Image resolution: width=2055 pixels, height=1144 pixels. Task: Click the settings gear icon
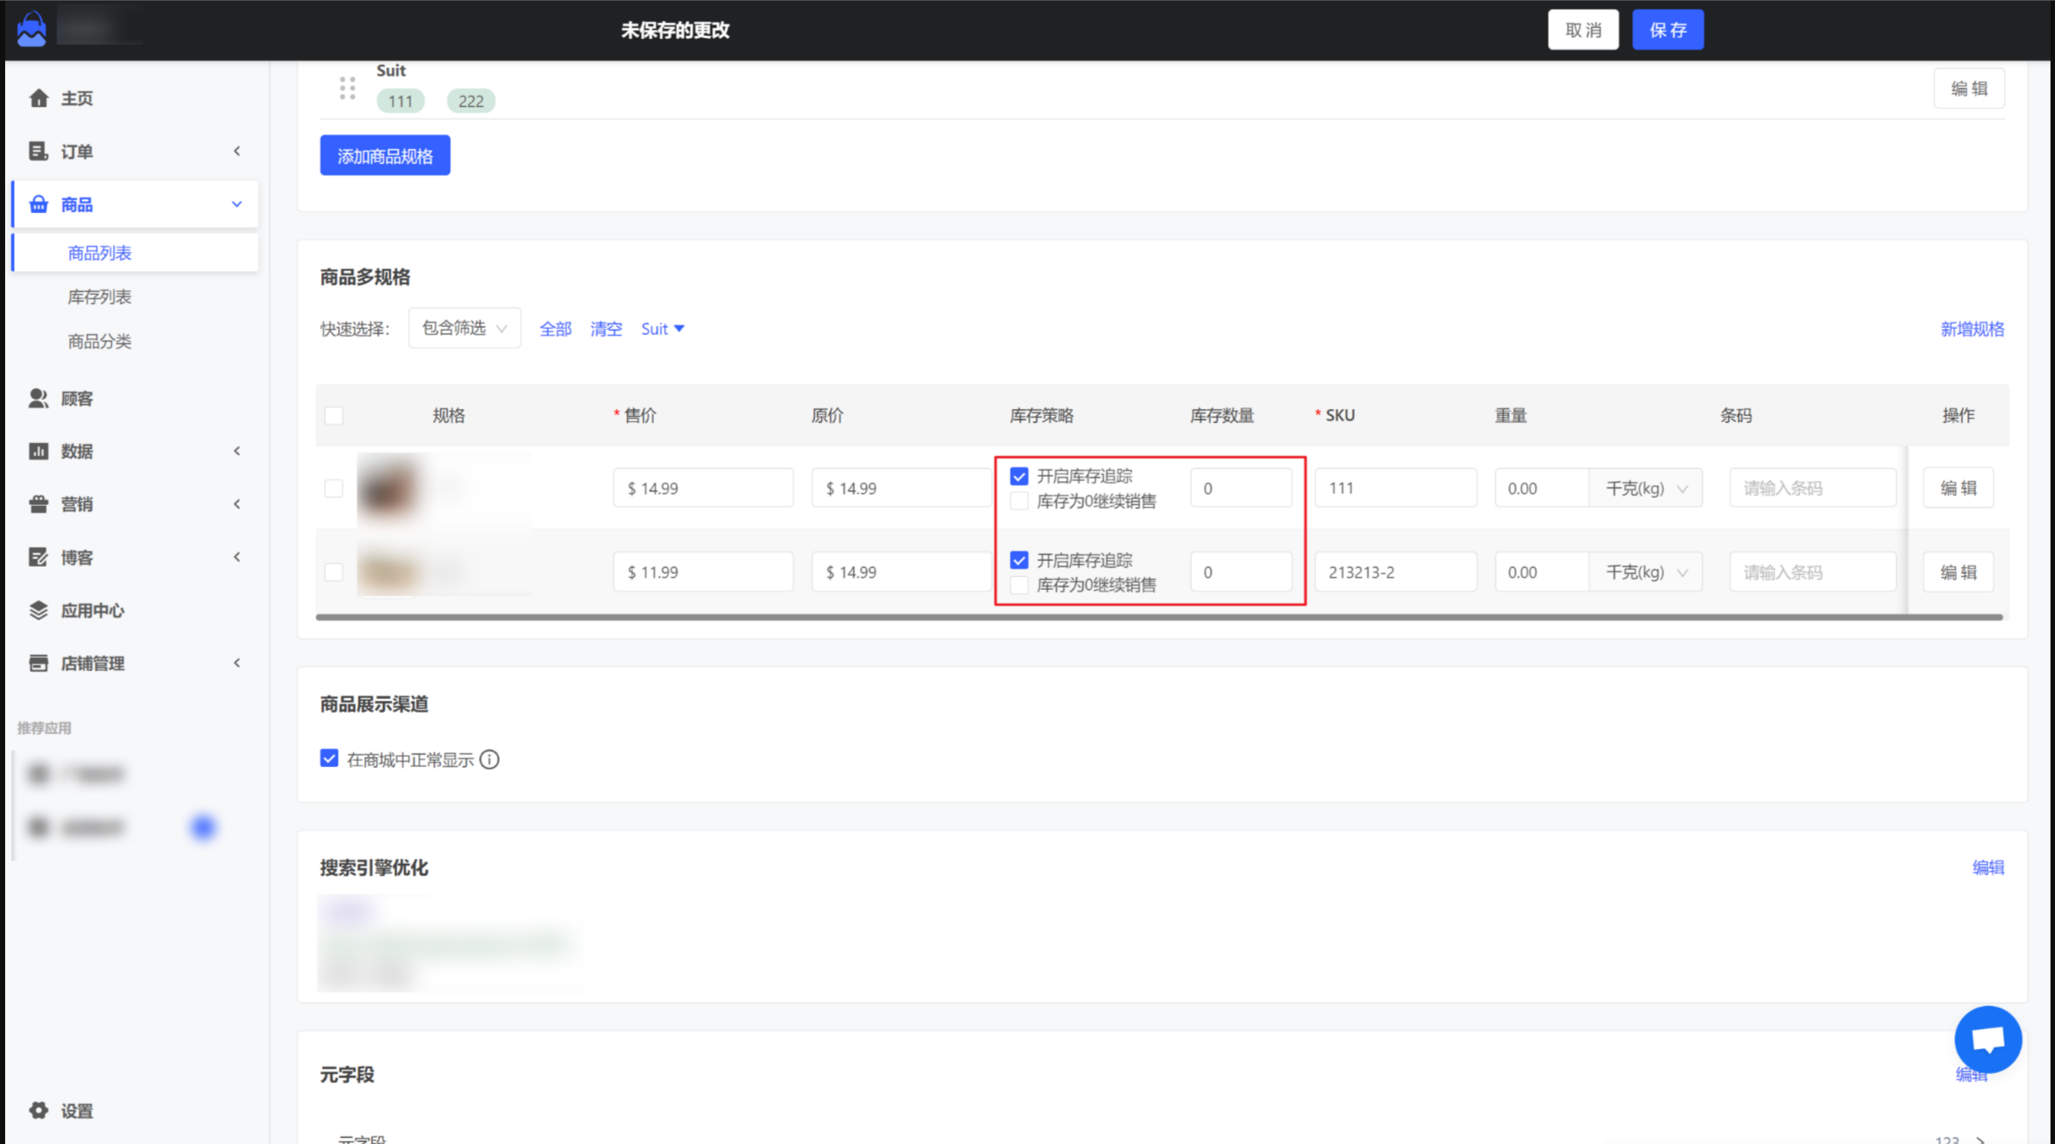(39, 1110)
